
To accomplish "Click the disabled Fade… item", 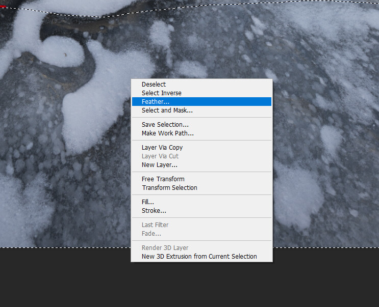I will (201, 234).
